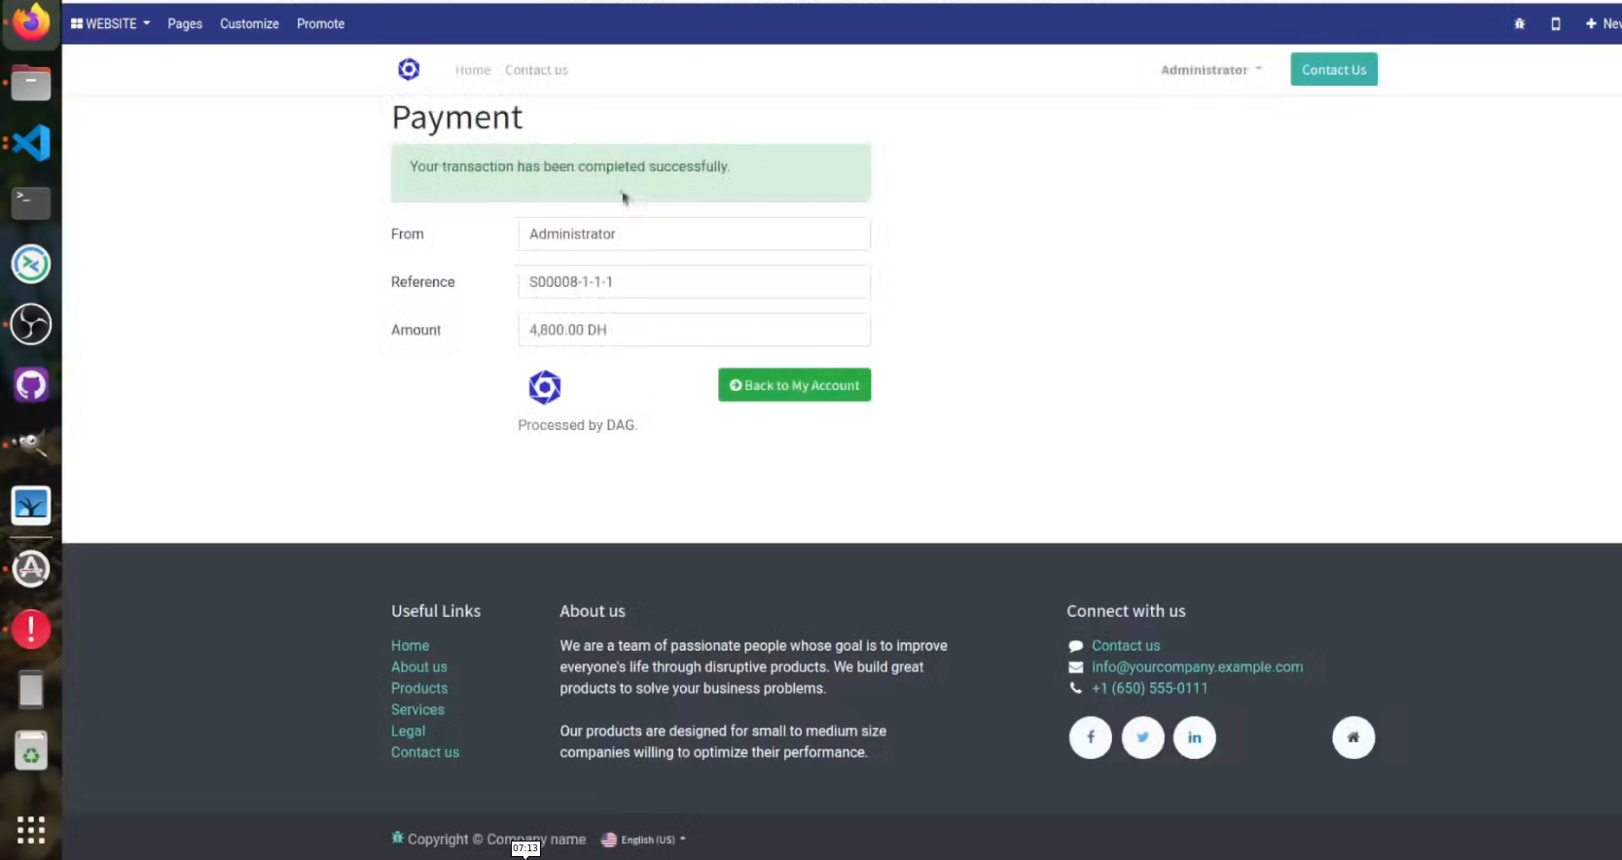The width and height of the screenshot is (1622, 860).
Task: Open Contact us link under Useful Links
Action: click(x=425, y=752)
